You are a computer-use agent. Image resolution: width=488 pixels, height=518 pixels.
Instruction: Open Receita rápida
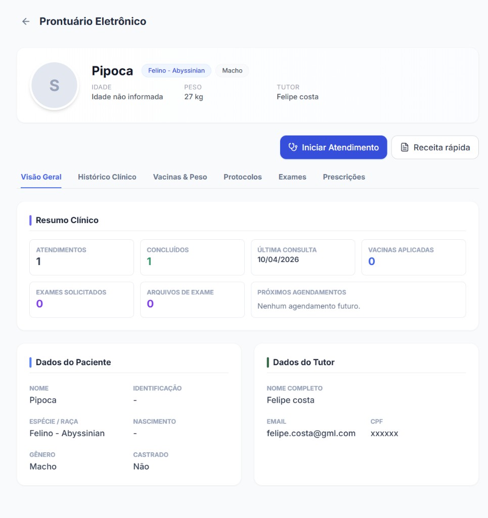[x=435, y=147]
